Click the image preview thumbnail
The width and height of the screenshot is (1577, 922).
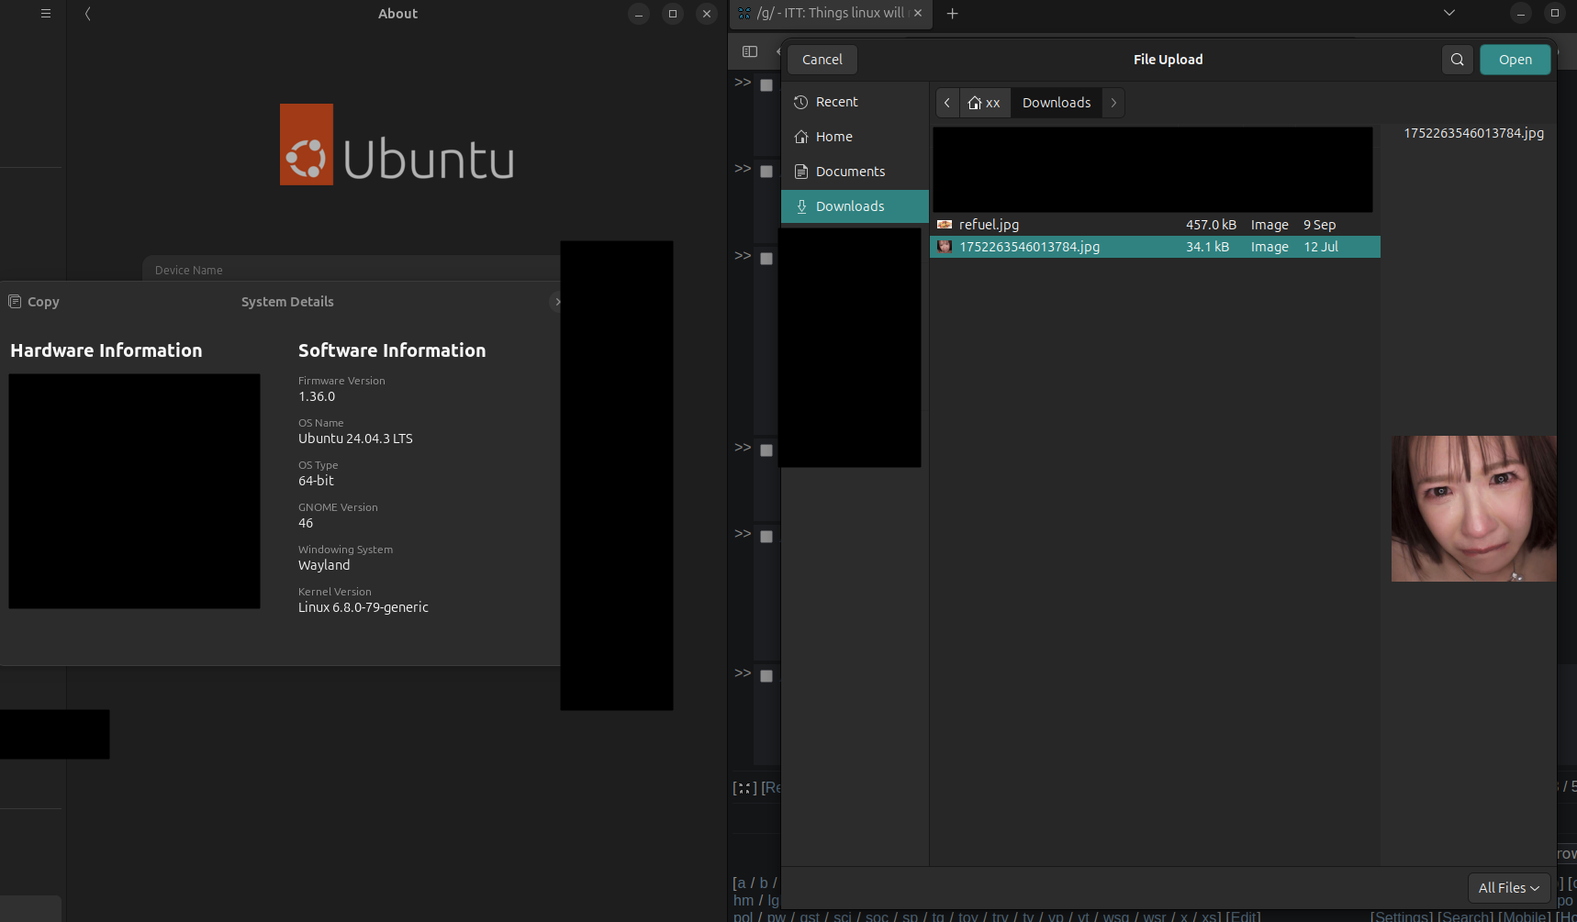[x=1474, y=508]
